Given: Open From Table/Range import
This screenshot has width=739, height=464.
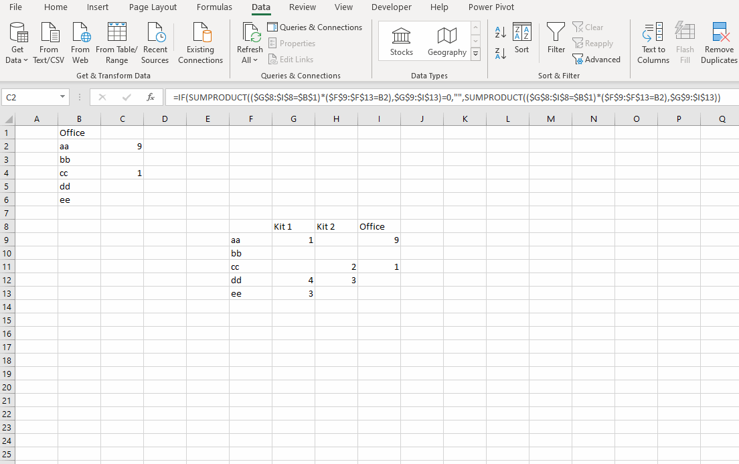Looking at the screenshot, I should (116, 42).
